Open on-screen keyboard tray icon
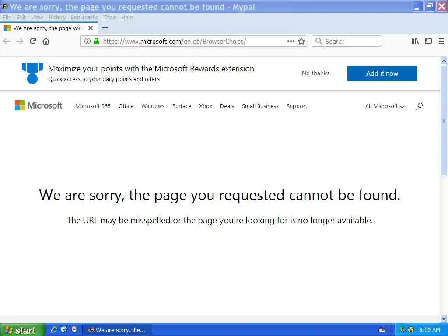This screenshot has height=336, width=448. tap(382, 330)
